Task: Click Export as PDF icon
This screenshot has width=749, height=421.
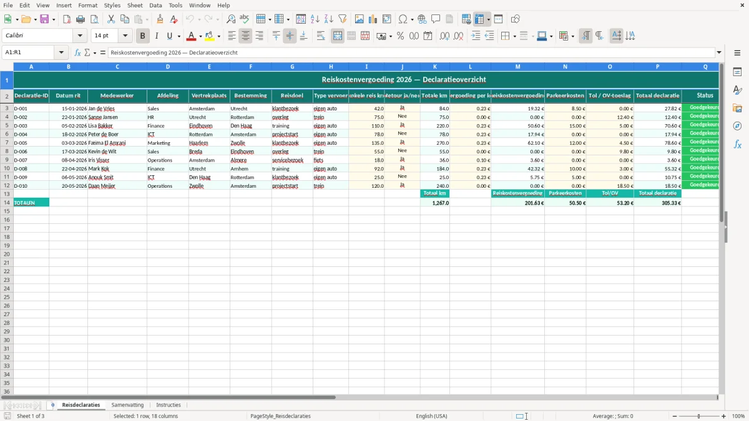Action: coord(67,19)
